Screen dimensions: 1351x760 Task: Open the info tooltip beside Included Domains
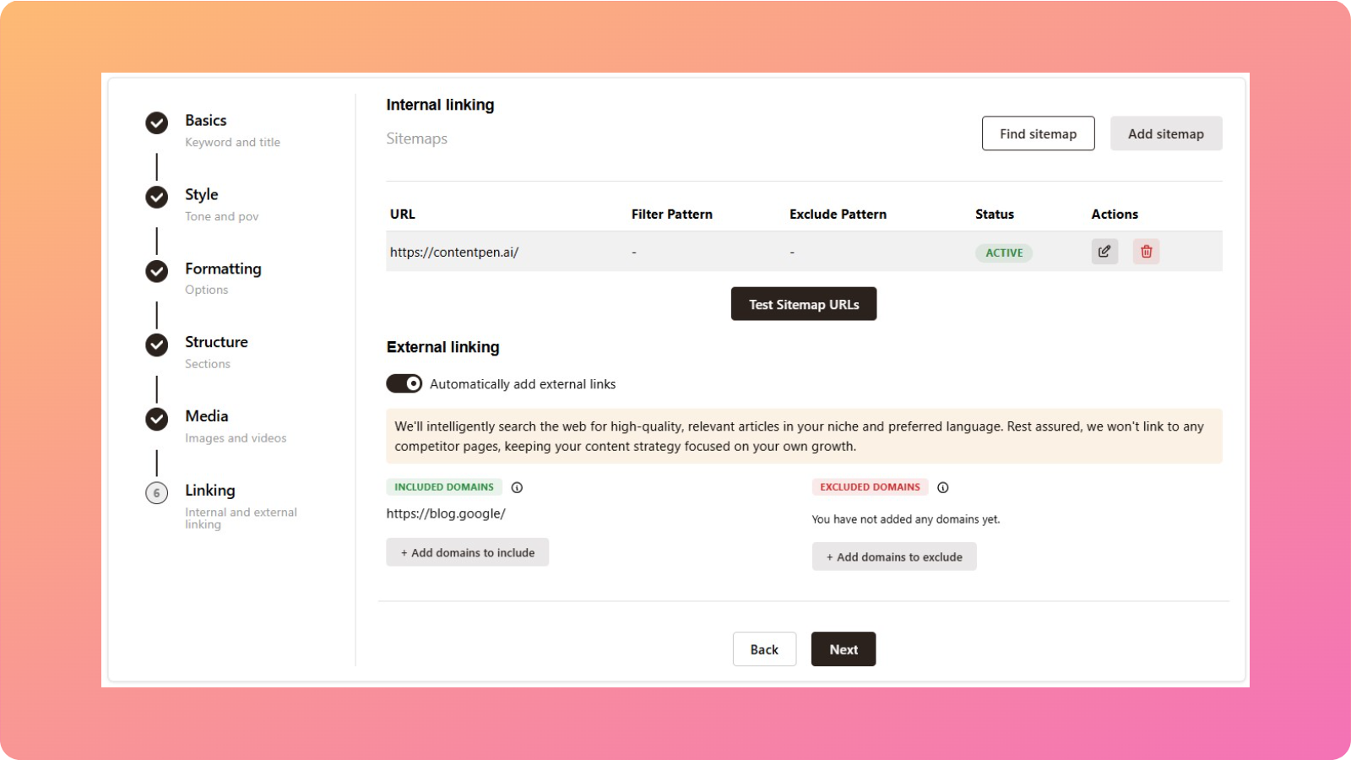tap(517, 487)
